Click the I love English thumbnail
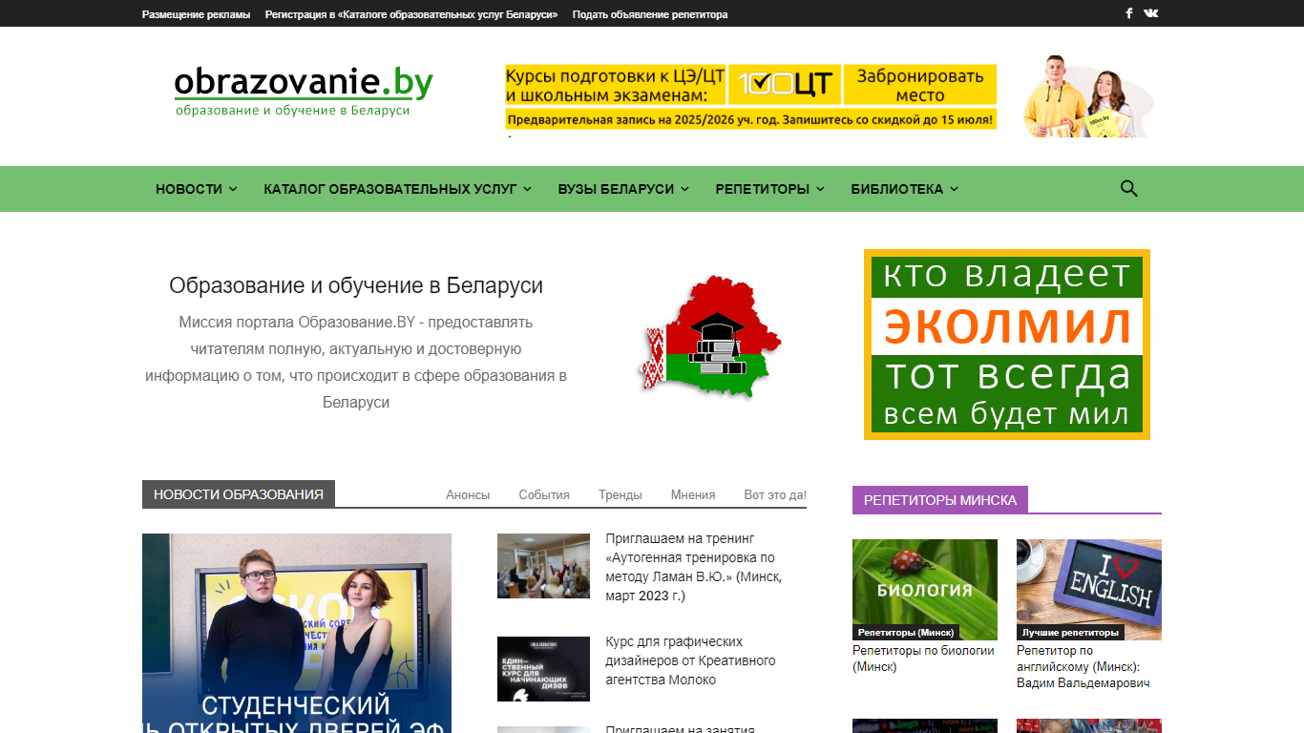The height and width of the screenshot is (733, 1304). pos(1089,590)
